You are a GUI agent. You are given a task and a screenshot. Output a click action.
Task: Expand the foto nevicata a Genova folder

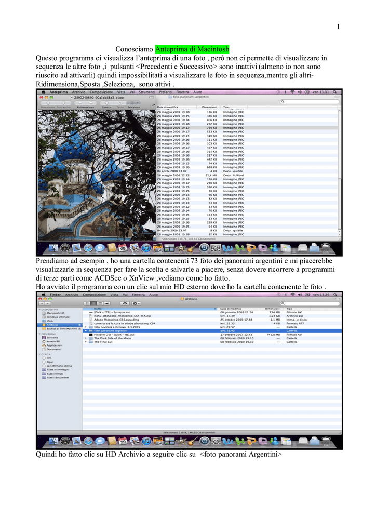point(85,327)
